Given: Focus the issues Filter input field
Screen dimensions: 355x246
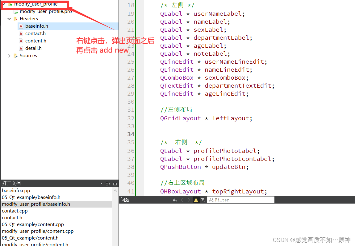Looking at the screenshot, I should (241, 200).
